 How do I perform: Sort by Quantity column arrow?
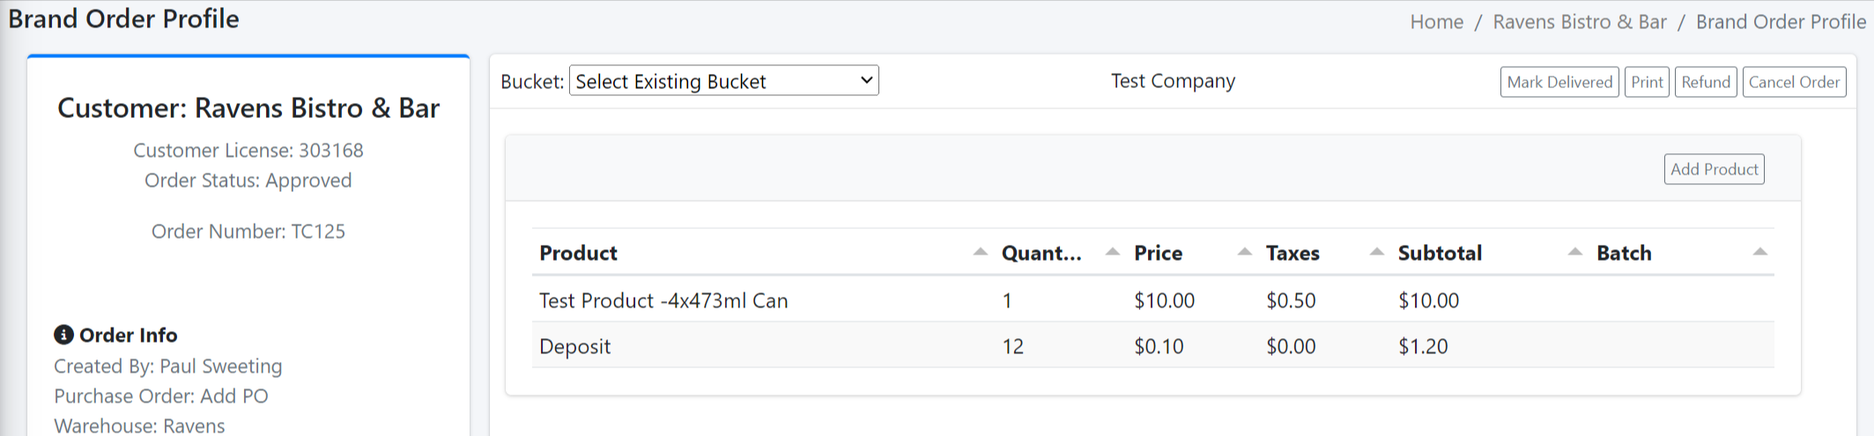coord(1112,253)
